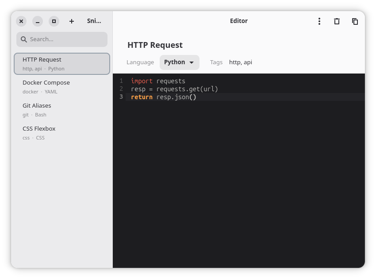The image size is (376, 279).
Task: Open the three-dot overflow menu
Action: [319, 21]
